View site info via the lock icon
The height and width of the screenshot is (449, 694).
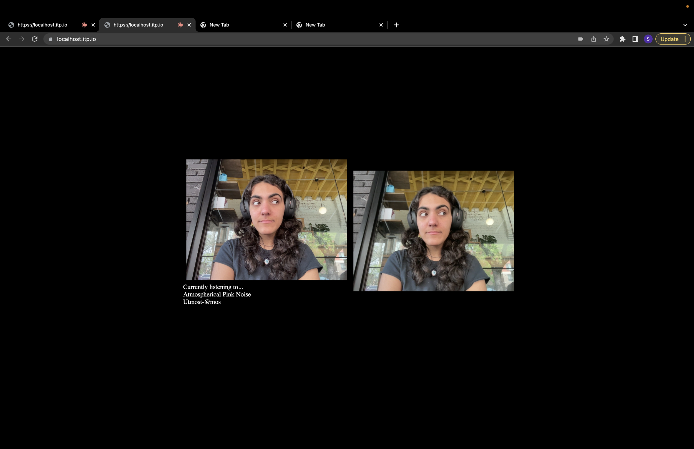coord(51,39)
